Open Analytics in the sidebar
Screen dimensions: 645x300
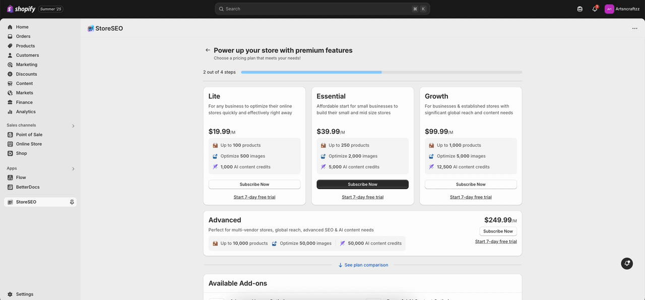40,112
